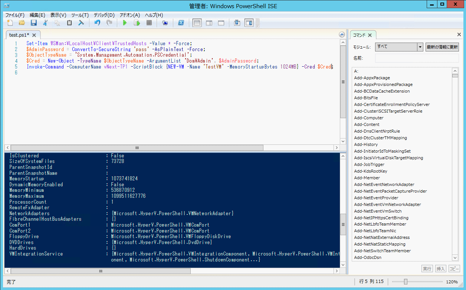Click the コピー button
The width and height of the screenshot is (466, 290).
pyautogui.click(x=454, y=269)
